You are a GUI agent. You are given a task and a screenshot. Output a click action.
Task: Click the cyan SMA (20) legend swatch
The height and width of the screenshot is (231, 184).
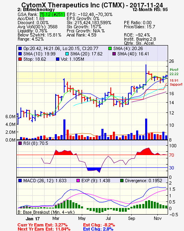pos(67,54)
